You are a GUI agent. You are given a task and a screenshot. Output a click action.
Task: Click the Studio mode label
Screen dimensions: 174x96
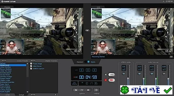pos(93,62)
